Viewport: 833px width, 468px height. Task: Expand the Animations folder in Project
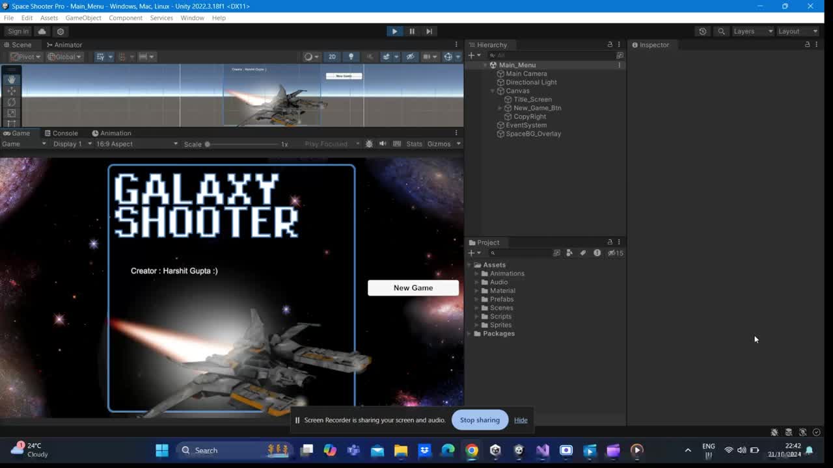[476, 274]
